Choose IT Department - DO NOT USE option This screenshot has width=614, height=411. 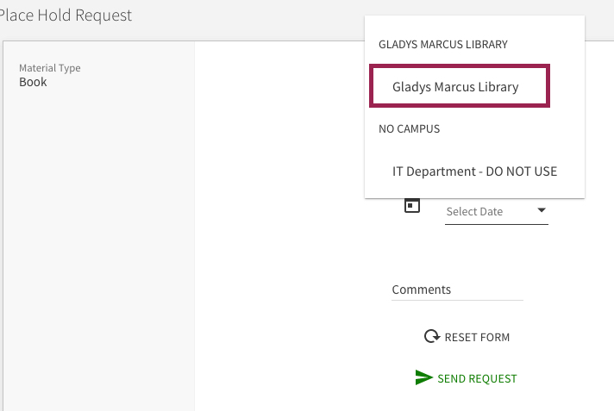point(474,171)
